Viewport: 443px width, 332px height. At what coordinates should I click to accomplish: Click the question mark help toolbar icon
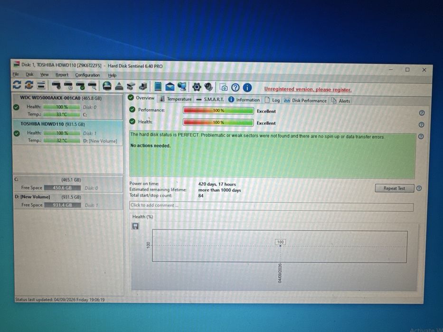tap(236, 88)
